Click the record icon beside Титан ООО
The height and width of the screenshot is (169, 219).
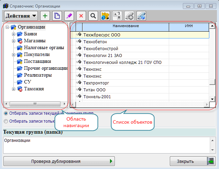point(79,89)
